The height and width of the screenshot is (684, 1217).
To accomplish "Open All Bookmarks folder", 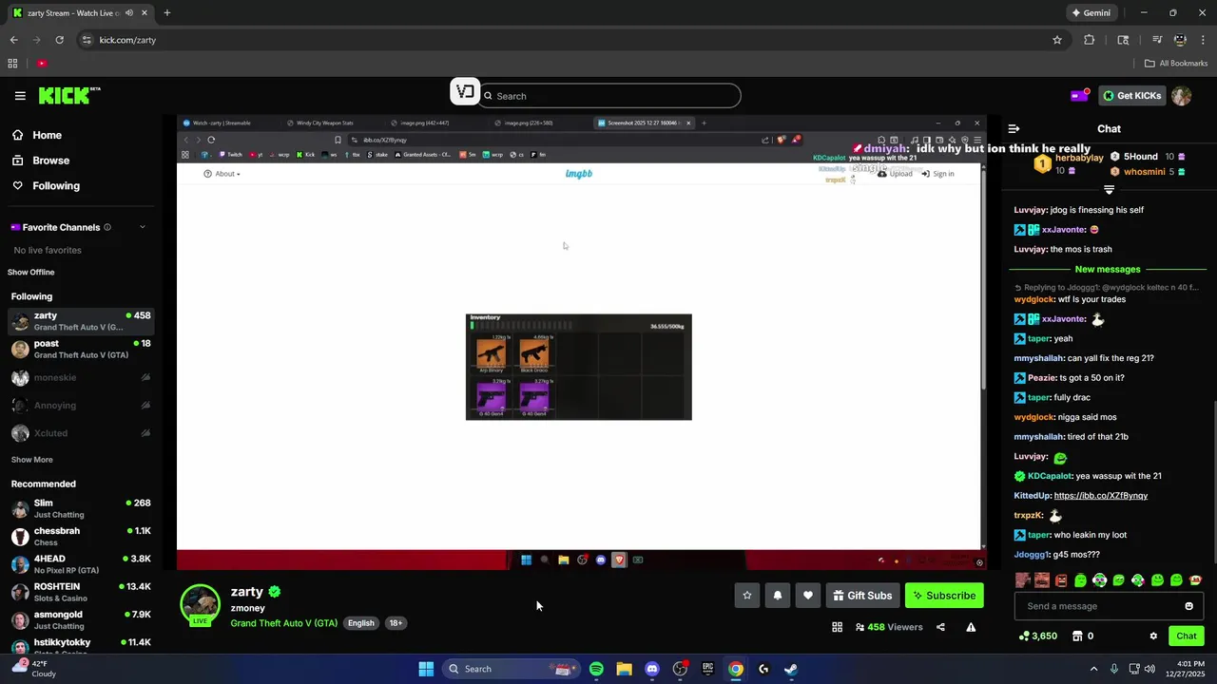I will [1176, 64].
